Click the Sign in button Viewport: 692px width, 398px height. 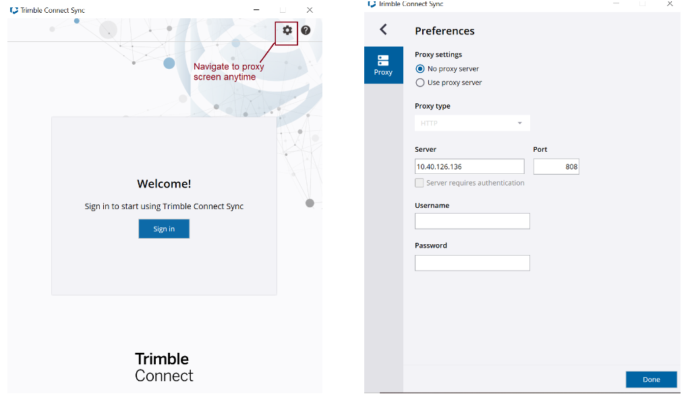164,229
